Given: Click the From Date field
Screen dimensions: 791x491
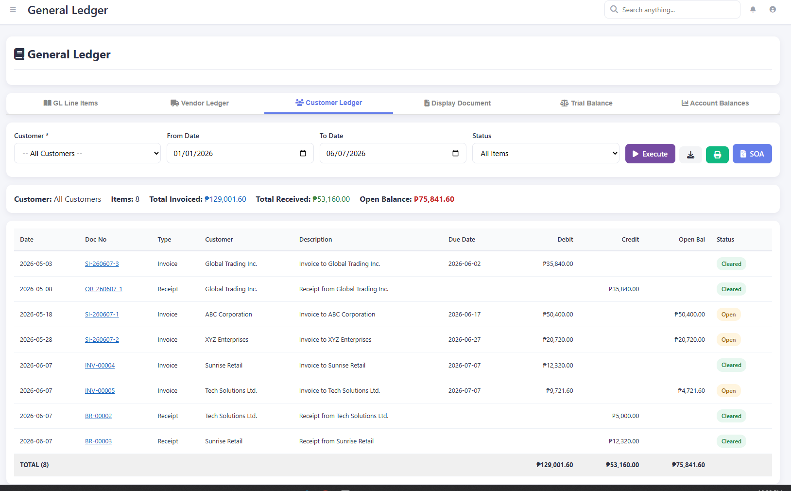Looking at the screenshot, I should 240,153.
